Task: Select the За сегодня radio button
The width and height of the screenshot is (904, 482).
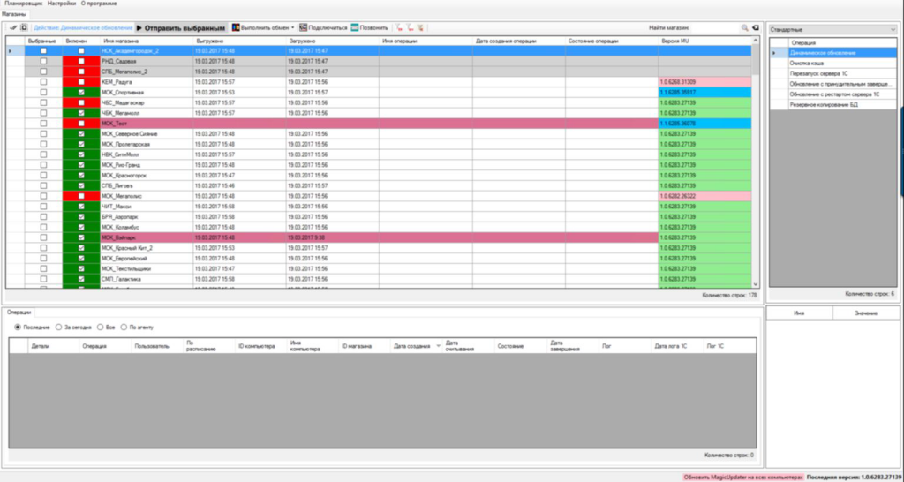Action: tap(59, 327)
